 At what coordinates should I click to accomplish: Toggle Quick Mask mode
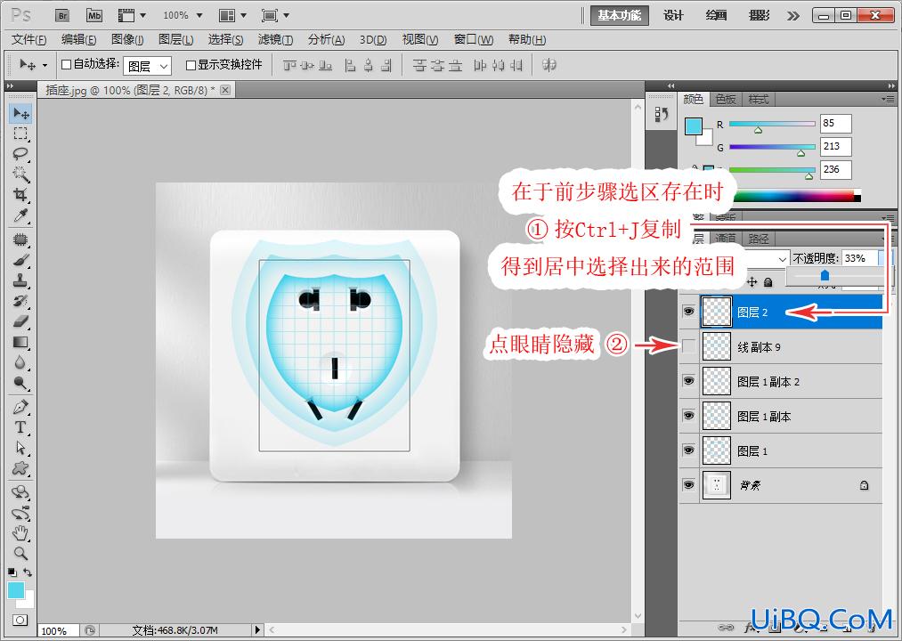[x=20, y=621]
